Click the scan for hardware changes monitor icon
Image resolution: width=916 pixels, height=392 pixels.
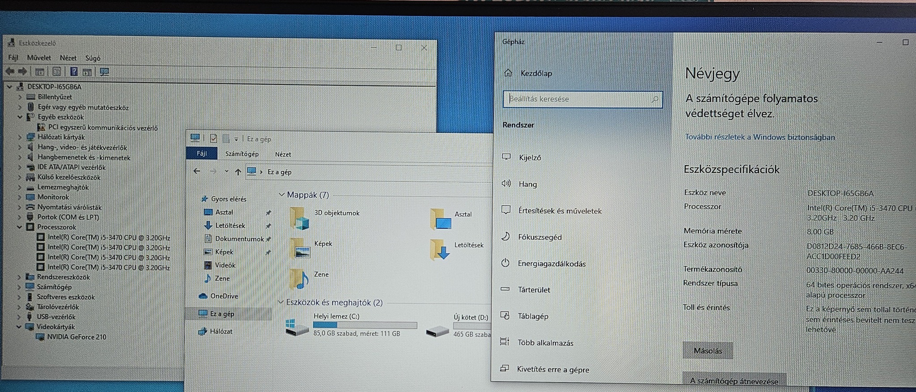click(x=104, y=72)
